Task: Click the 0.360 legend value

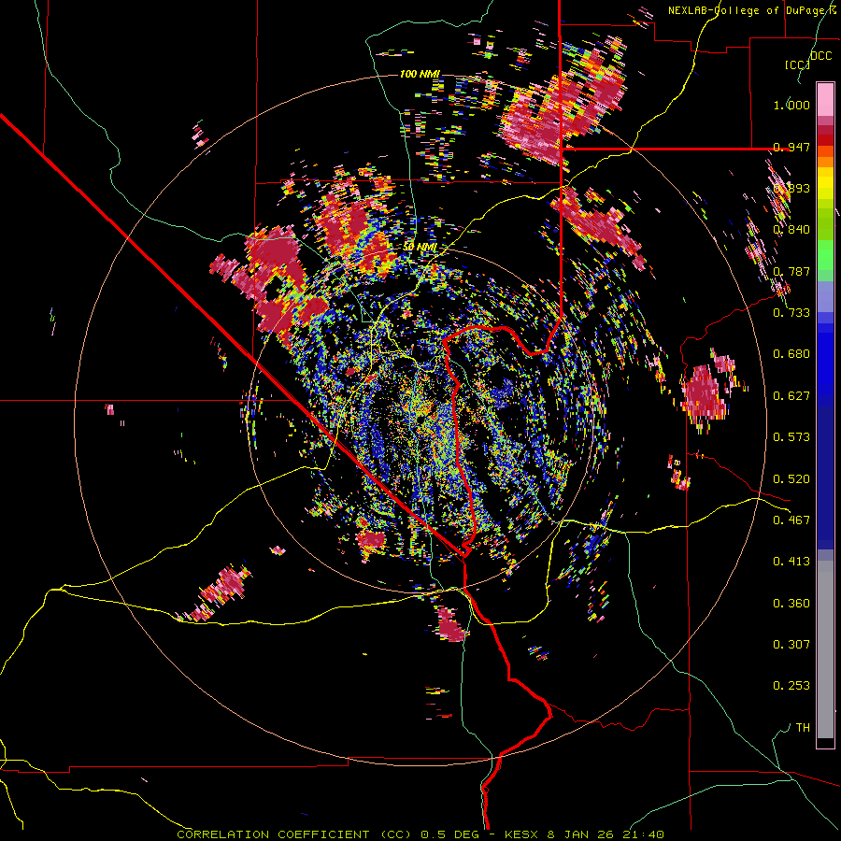Action: [791, 604]
